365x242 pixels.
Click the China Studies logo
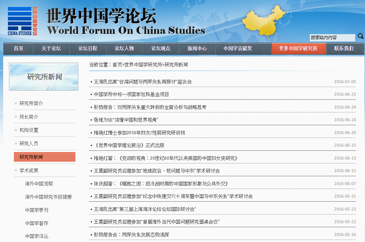pos(22,21)
